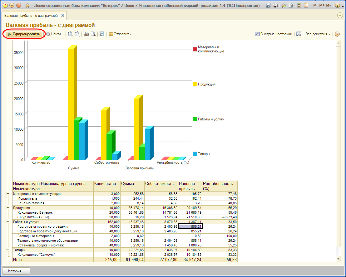Click the second of two group-tree toolbar icons
The image size is (346, 277).
[77, 34]
